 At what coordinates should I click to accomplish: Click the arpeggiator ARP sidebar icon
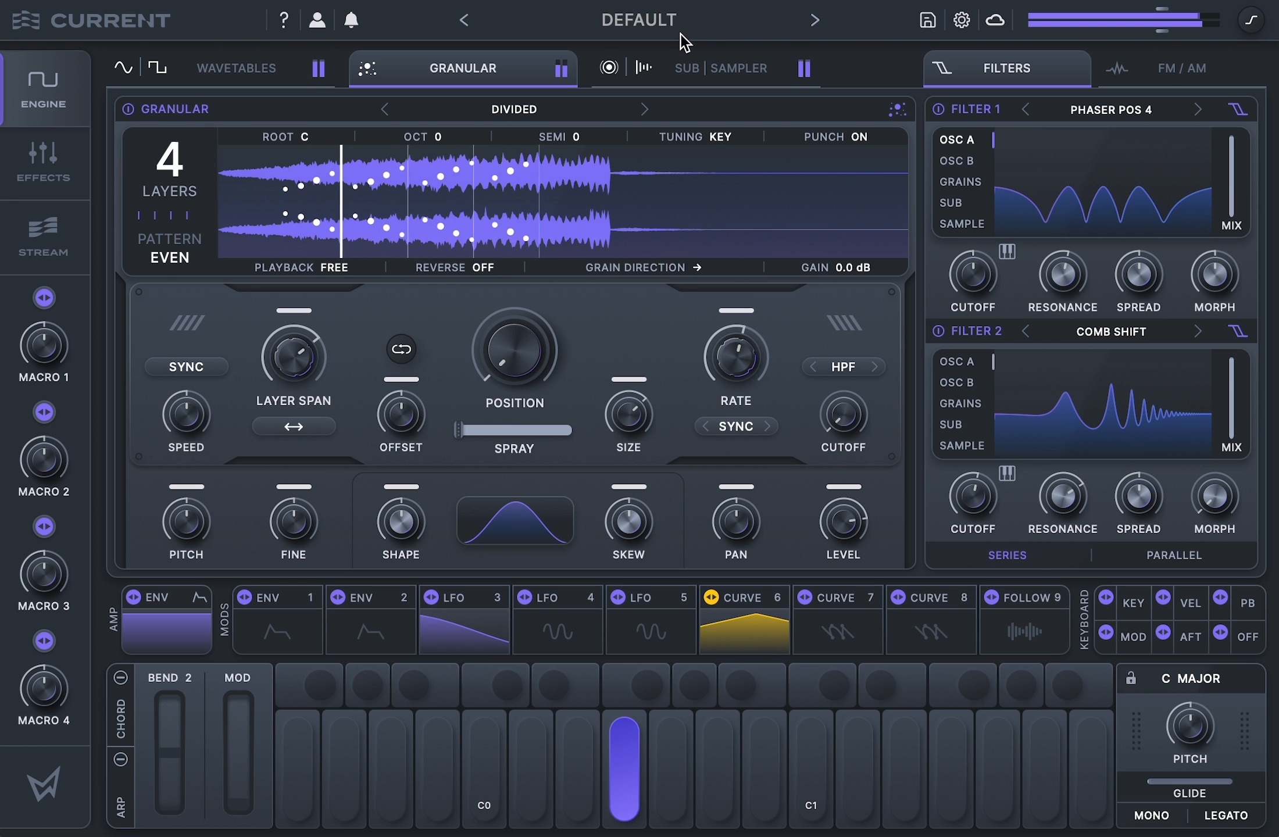tap(120, 805)
